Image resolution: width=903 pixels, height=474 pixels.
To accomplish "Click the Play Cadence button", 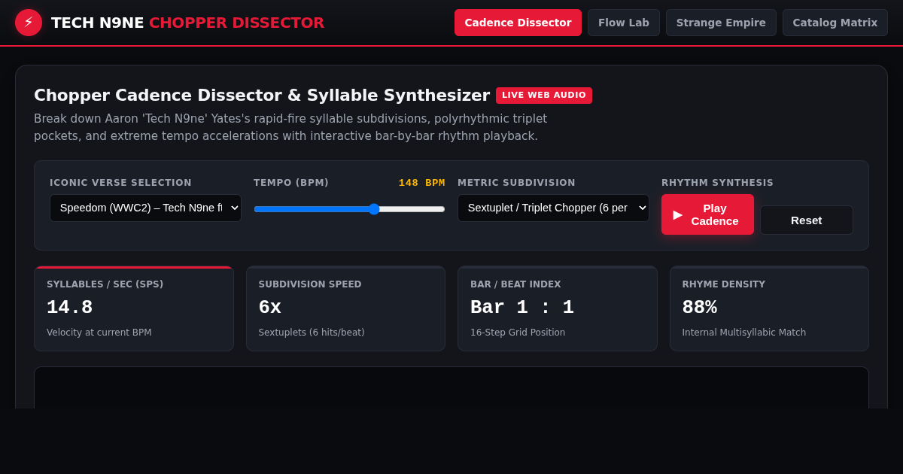I will [707, 214].
